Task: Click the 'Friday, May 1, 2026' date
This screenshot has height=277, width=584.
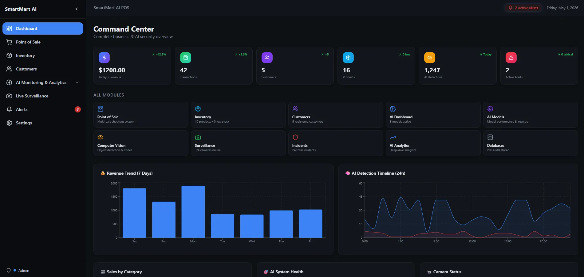Action: [562, 8]
